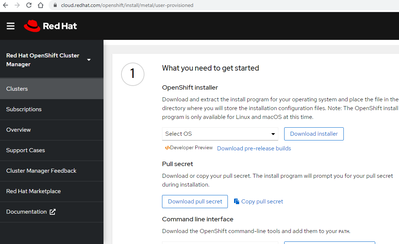The width and height of the screenshot is (399, 244).
Task: Expand the Red Hat OpenShift Cluster Manager chevron
Action: [x=89, y=59]
